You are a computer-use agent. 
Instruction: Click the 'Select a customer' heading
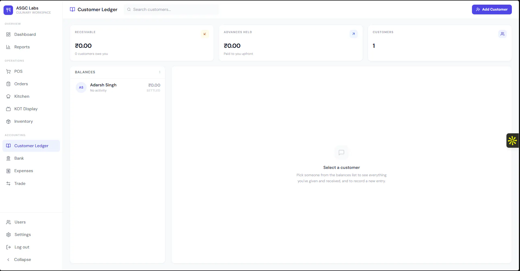pos(341,168)
